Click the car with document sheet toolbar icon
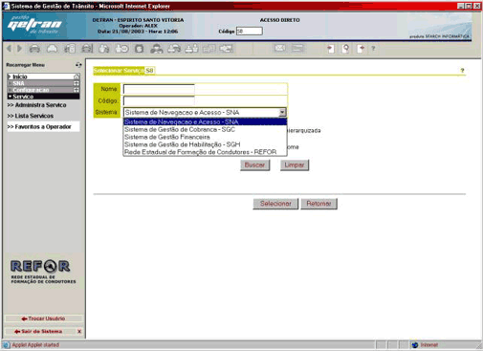Viewport: 483px width, 351px height. (x=70, y=49)
